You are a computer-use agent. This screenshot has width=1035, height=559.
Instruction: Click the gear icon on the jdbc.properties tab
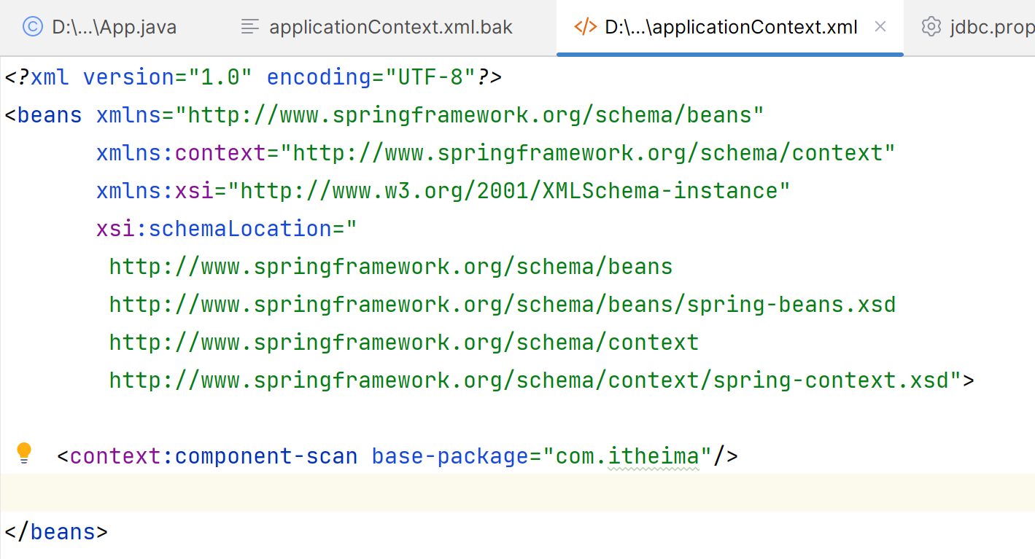tap(931, 26)
